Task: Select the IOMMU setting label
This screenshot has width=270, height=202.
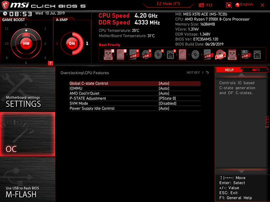Action: point(76,88)
